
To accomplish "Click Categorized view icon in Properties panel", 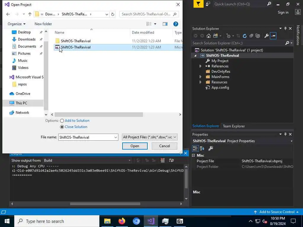I will point(195,148).
